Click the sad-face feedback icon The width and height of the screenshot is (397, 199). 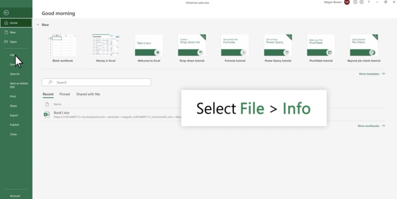pyautogui.click(x=362, y=2)
